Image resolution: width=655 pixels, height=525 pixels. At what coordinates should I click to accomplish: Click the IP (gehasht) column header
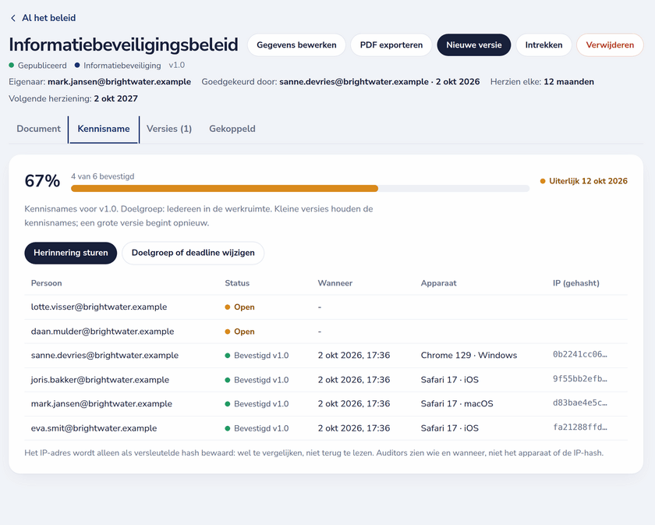point(576,283)
